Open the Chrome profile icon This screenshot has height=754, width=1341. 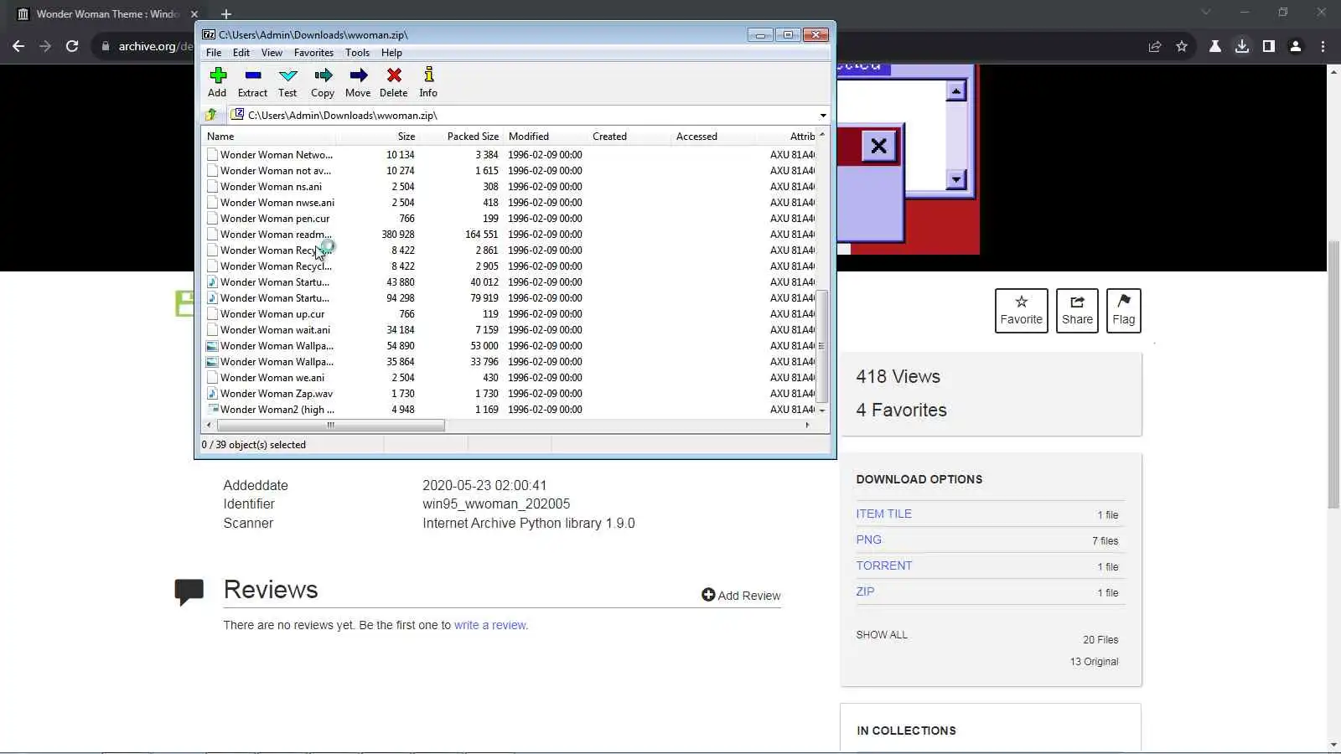click(x=1296, y=46)
